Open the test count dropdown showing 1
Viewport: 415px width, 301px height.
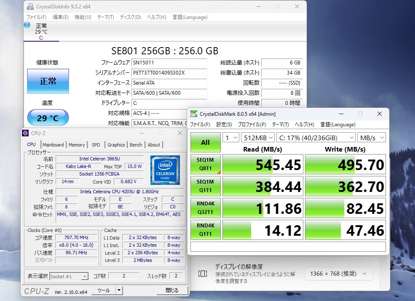(x=231, y=138)
